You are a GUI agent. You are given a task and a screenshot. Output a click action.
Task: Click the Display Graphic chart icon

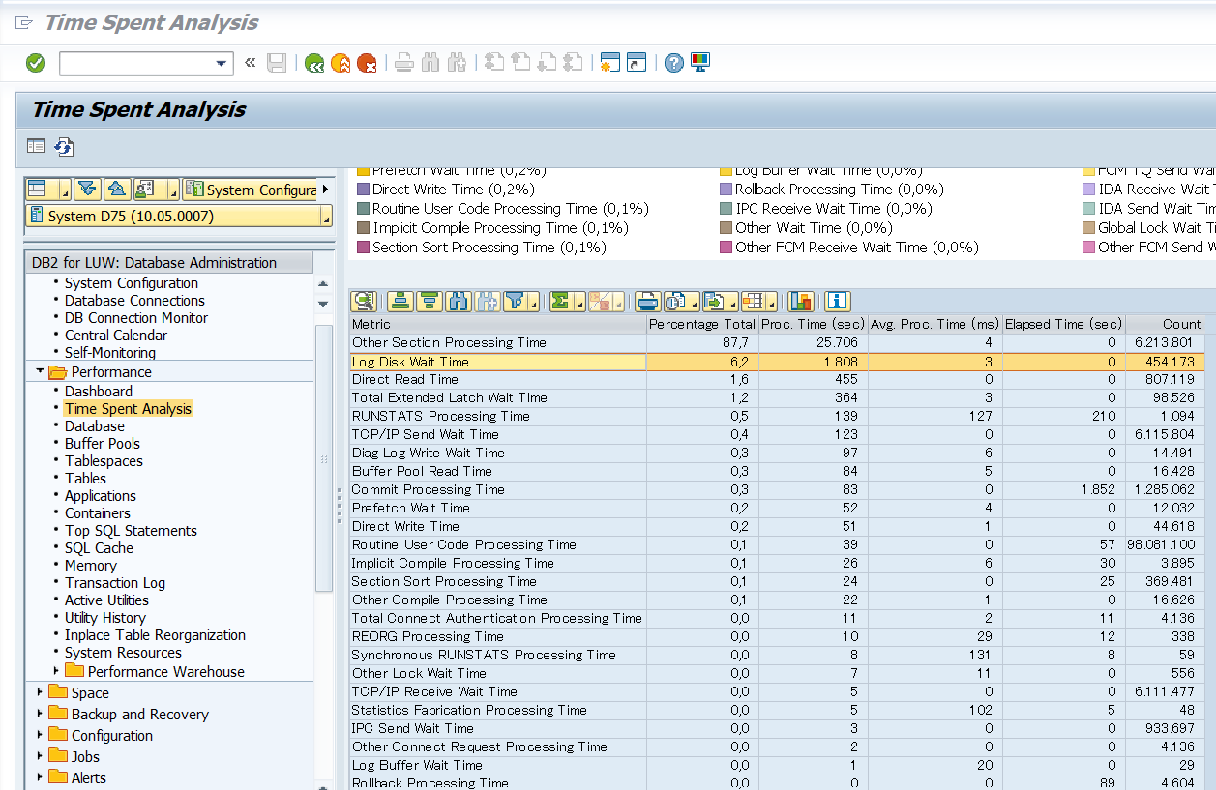(x=800, y=301)
